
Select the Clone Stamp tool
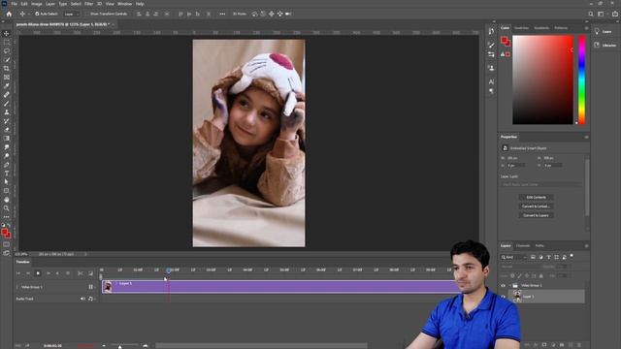[x=7, y=112]
